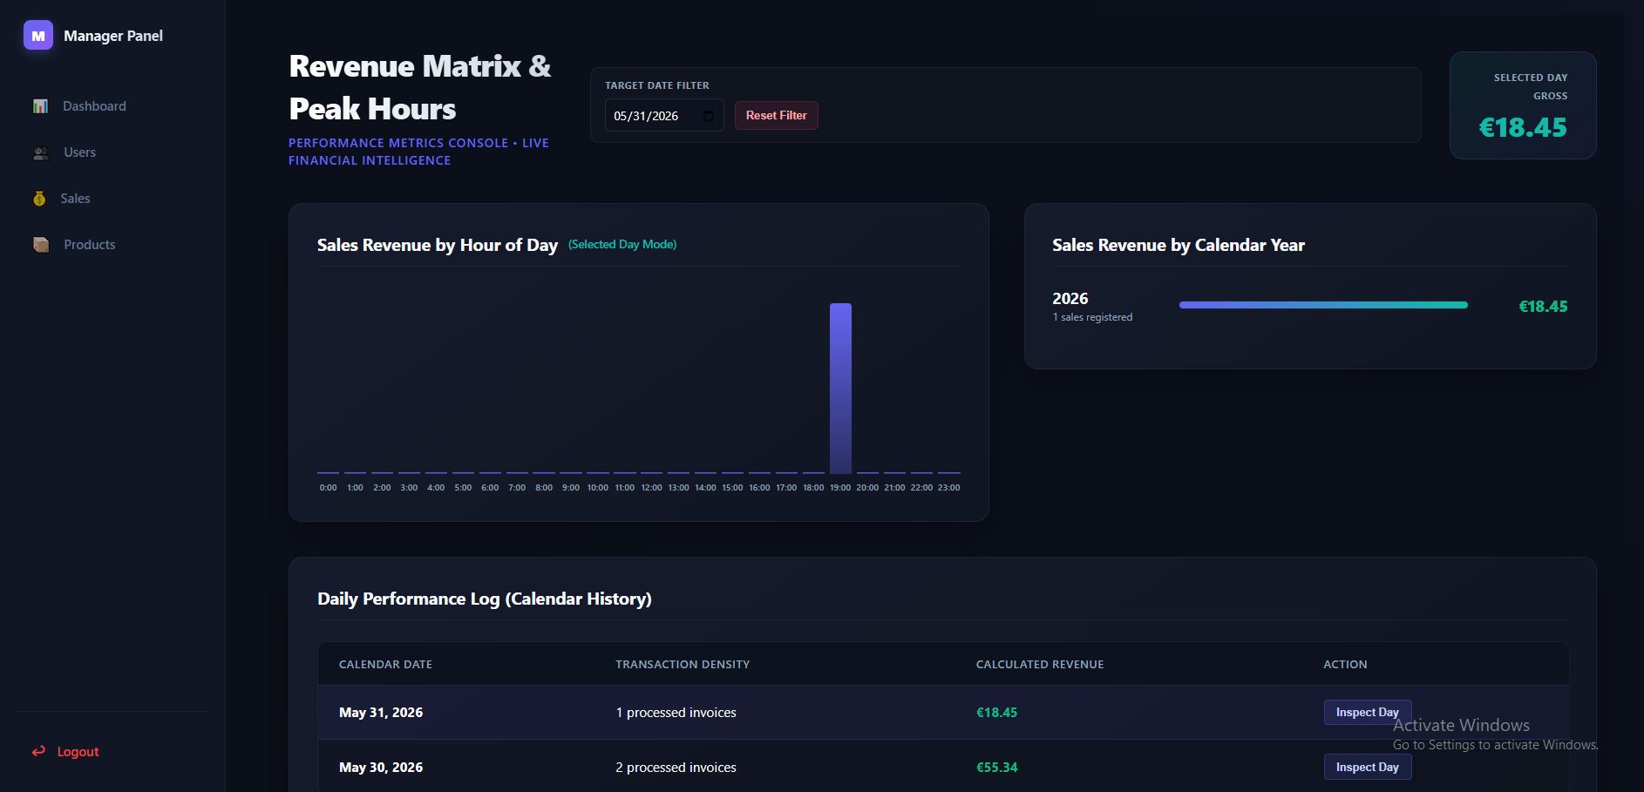Open the calendar picker in date field
The width and height of the screenshot is (1644, 792).
pos(709,116)
